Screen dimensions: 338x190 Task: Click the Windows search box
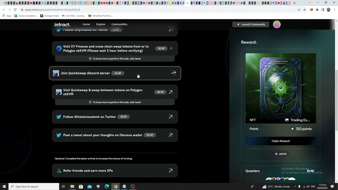[34, 187]
